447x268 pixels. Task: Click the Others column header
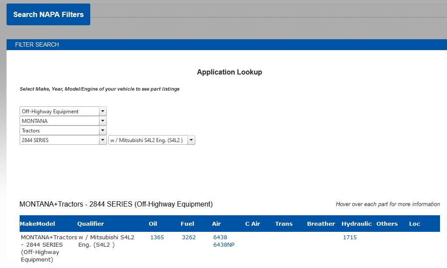coord(387,224)
